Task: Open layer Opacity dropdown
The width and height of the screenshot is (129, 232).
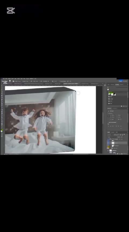Action: [123, 137]
